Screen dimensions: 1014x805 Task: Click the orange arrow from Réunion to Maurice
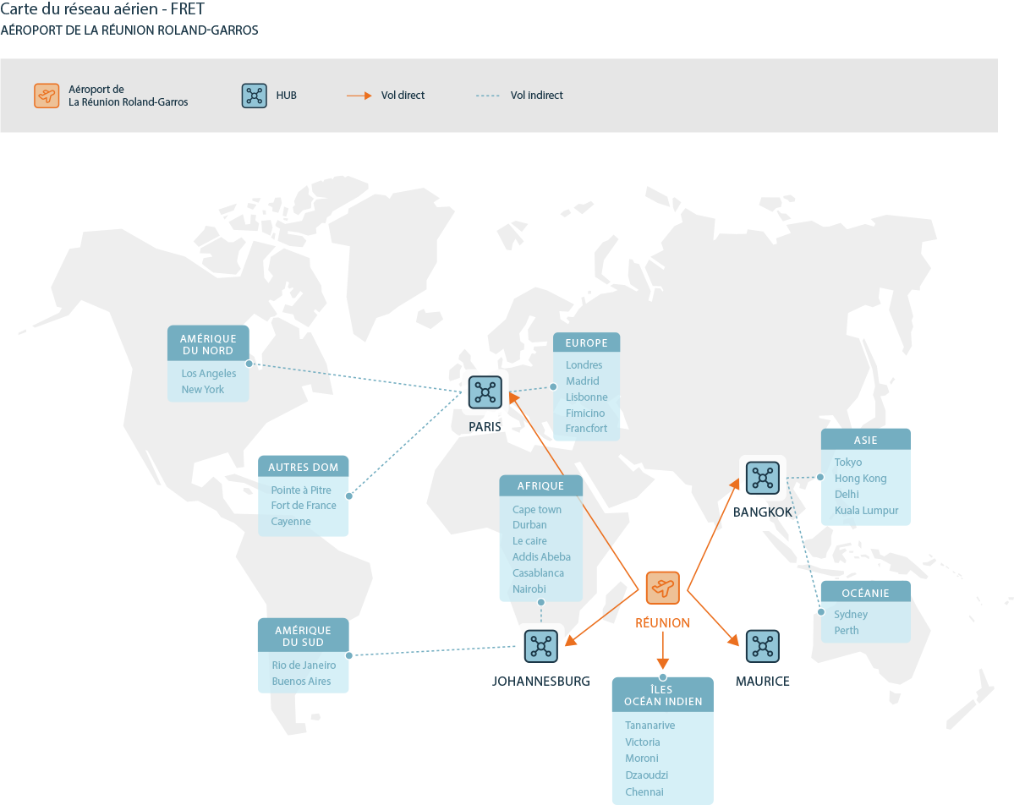pos(713,619)
